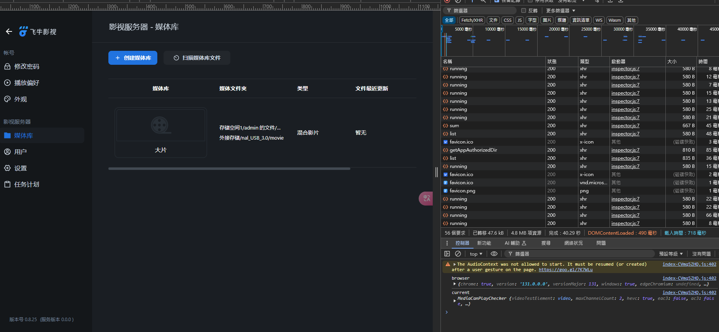This screenshot has height=332, width=719.
Task: Open the 更多篩選器 dropdown
Action: click(x=561, y=10)
